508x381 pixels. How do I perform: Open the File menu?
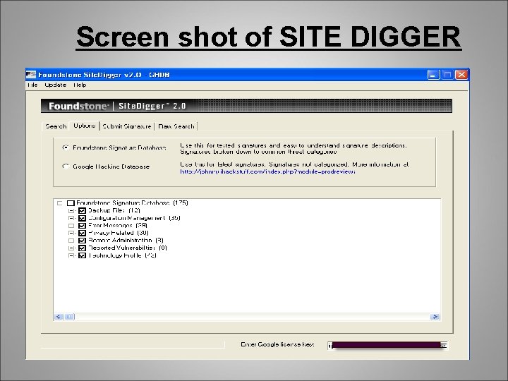point(32,85)
